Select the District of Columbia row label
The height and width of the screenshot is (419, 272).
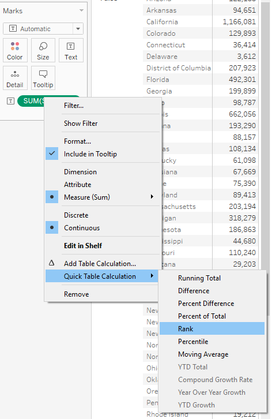pos(178,68)
